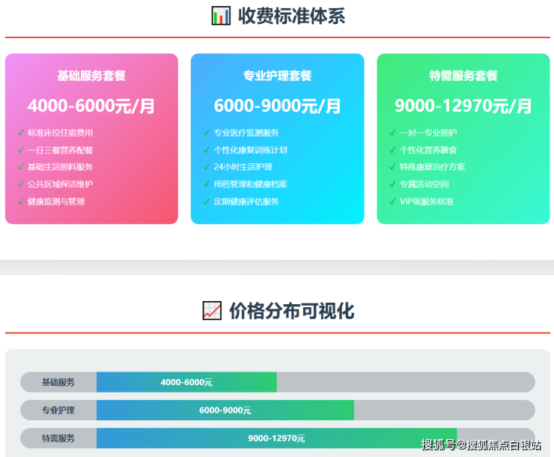Click the 4000-6000元/月 price heading
This screenshot has width=554, height=457.
[91, 106]
